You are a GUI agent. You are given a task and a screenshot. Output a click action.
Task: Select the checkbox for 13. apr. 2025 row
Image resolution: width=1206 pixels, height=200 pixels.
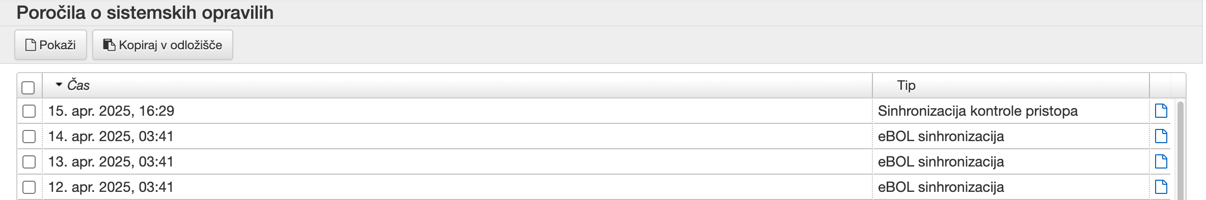(x=29, y=161)
